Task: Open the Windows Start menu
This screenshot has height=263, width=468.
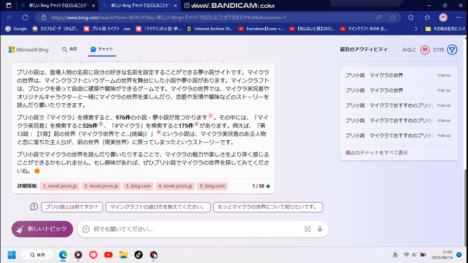Action: coord(12,255)
